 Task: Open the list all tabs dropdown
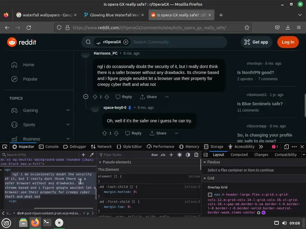(x=300, y=15)
